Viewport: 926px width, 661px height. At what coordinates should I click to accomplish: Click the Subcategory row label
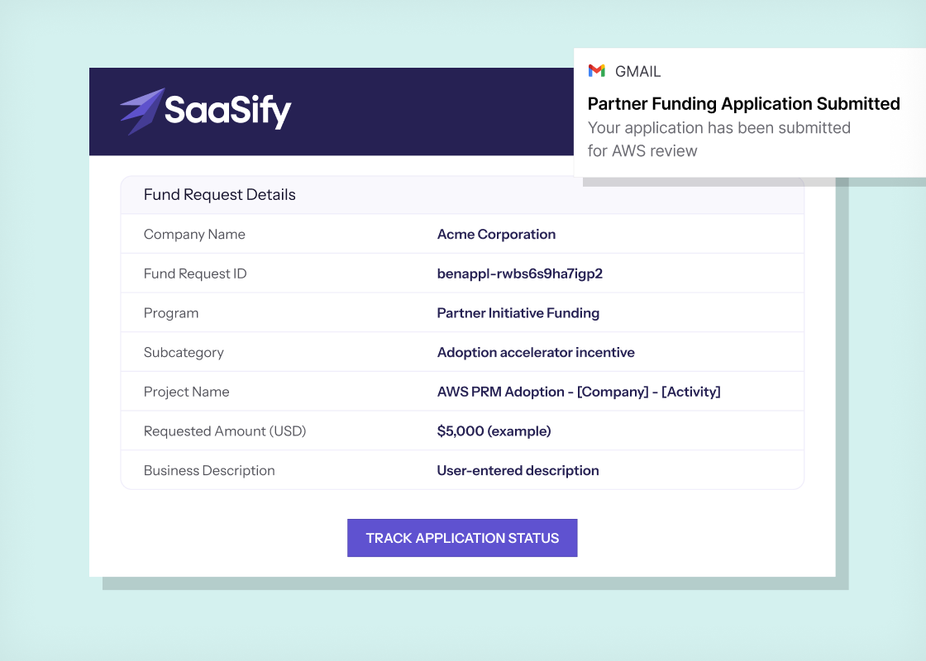click(x=184, y=352)
